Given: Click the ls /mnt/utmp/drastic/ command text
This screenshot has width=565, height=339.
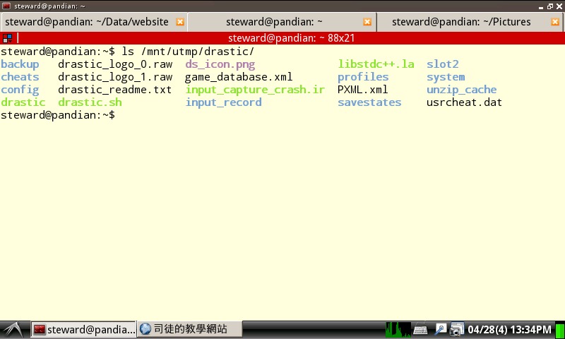Looking at the screenshot, I should 188,52.
